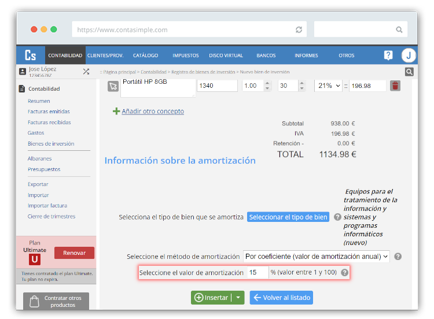
Task: Click the catalog picker icon beside Portátil HP
Action: pos(113,86)
